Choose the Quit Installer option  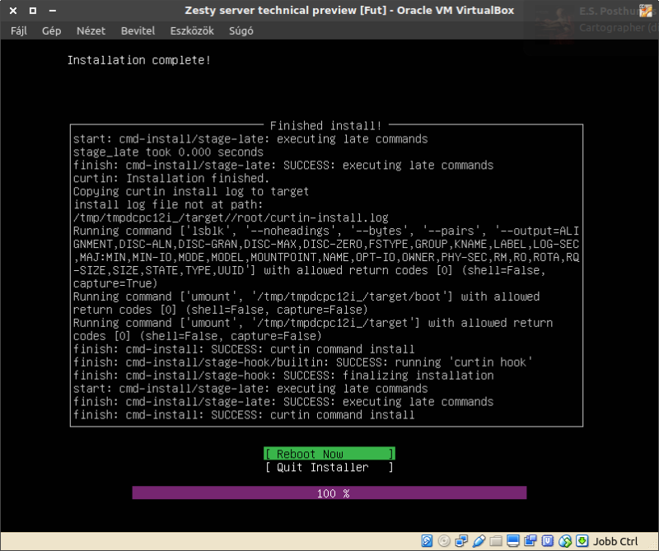(x=329, y=467)
